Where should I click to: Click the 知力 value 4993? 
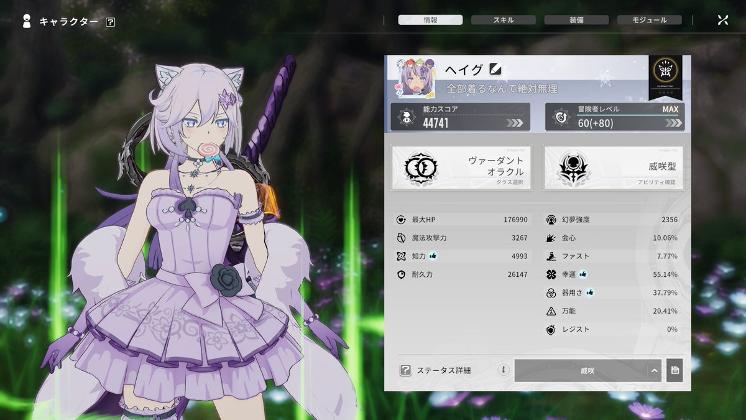(x=519, y=256)
